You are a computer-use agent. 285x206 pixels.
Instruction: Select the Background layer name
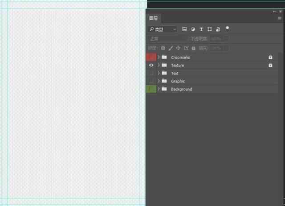pos(181,89)
